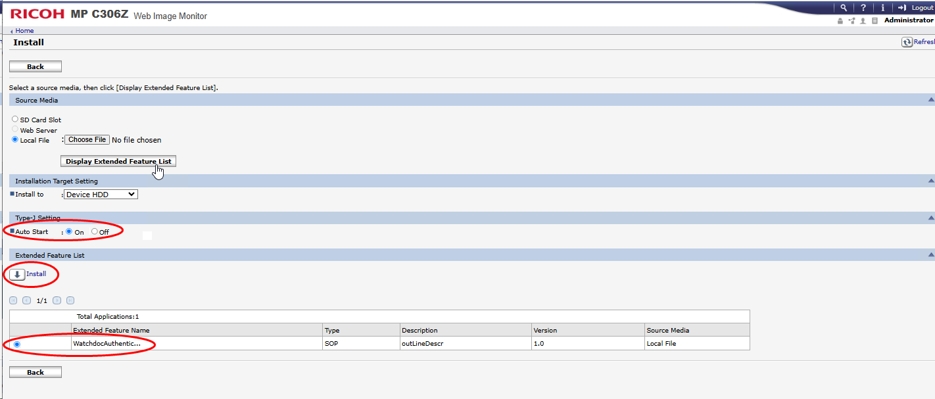The width and height of the screenshot is (935, 399).
Task: Collapse the Extended Feature List section
Action: (930, 255)
